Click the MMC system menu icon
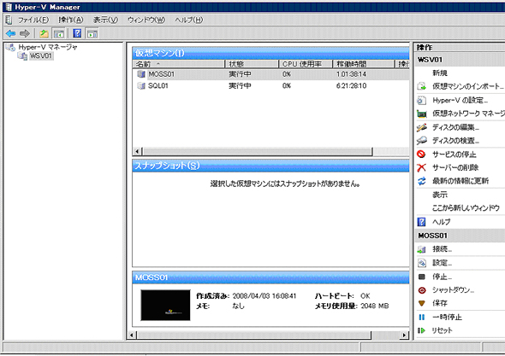Image resolution: width=505 pixels, height=356 pixels. coord(9,20)
